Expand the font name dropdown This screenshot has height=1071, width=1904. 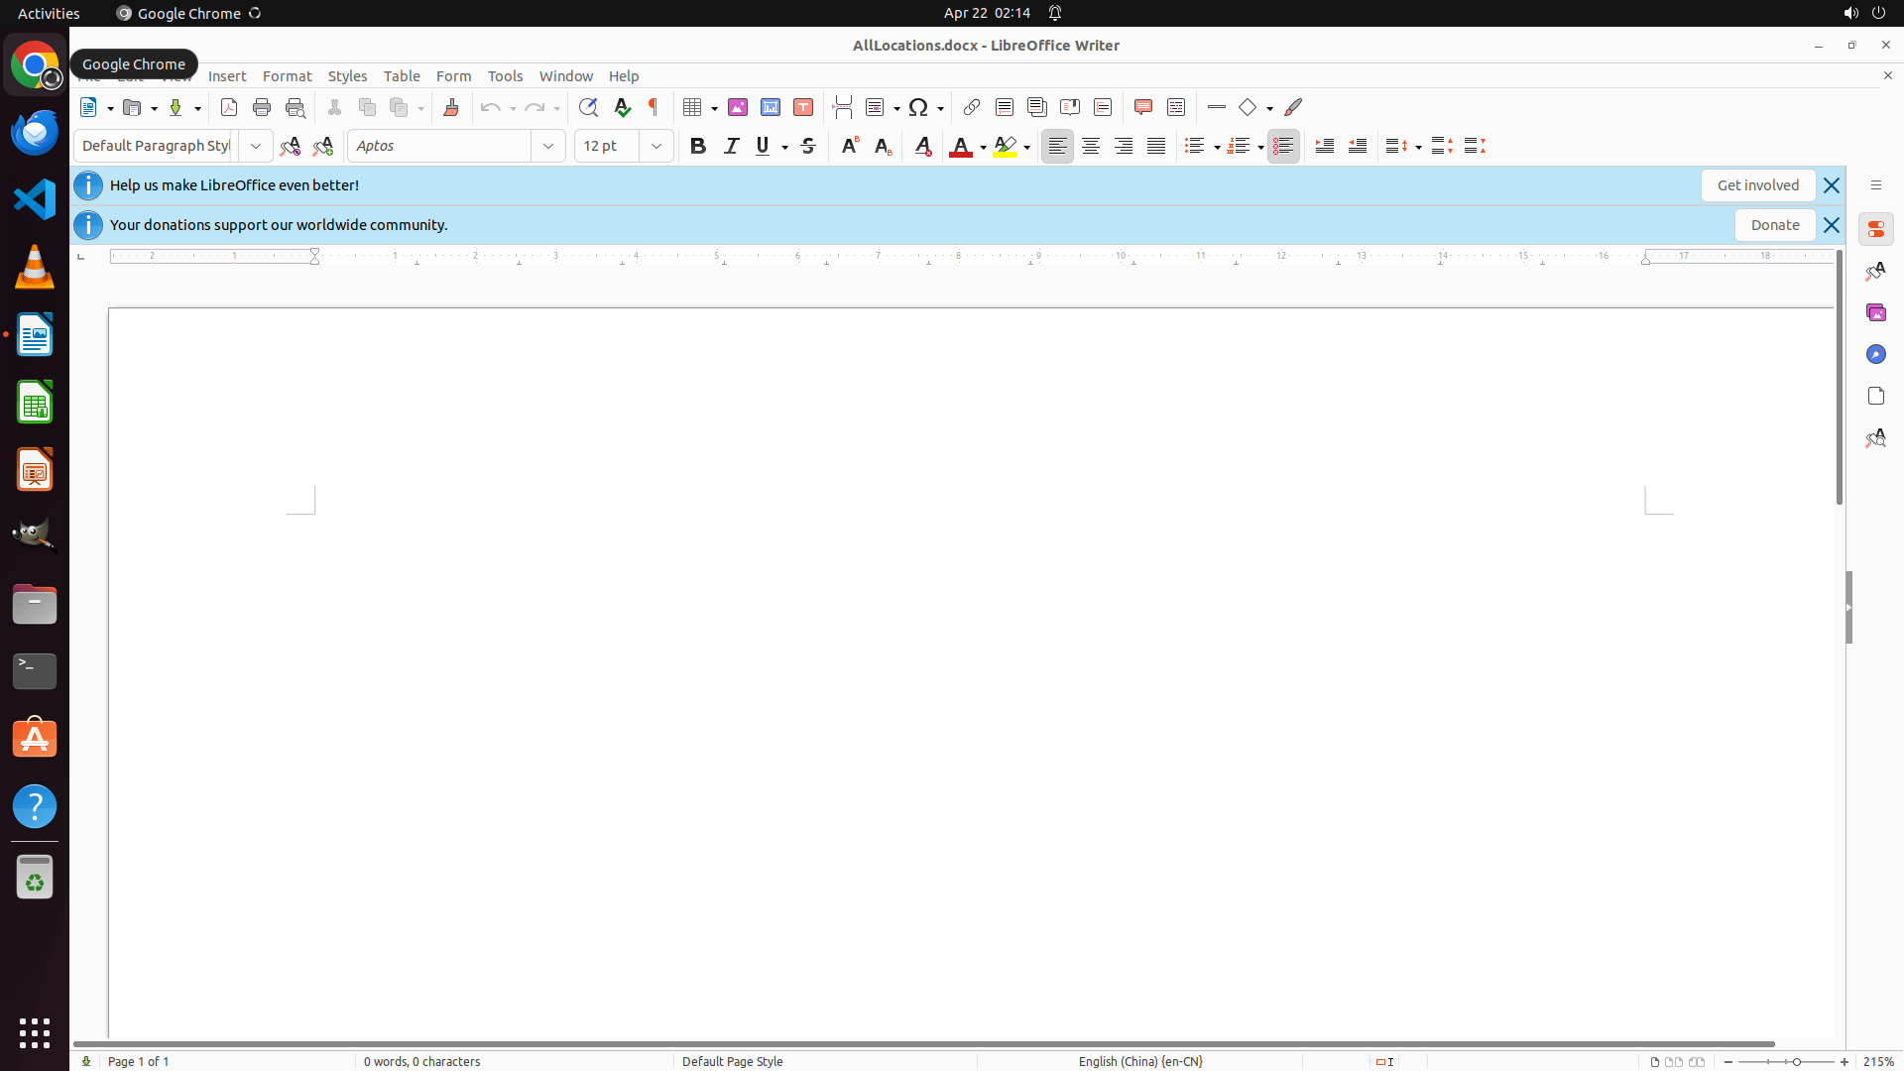548,146
